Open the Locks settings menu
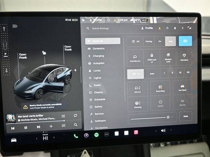Image resolution: width=210 pixels, height=157 pixels. [x=94, y=71]
